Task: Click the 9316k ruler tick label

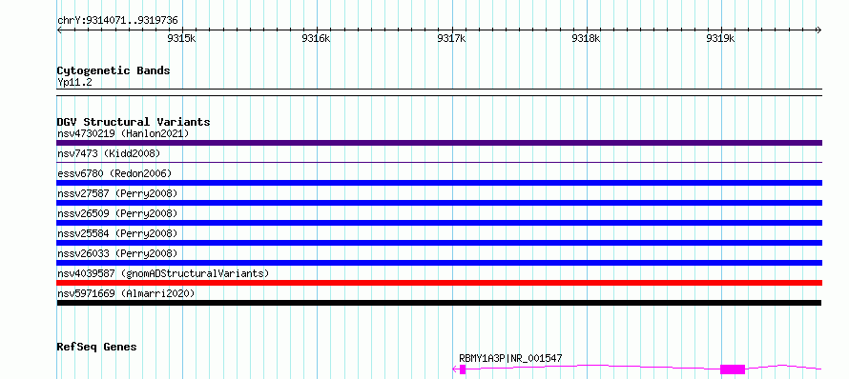Action: tap(316, 38)
